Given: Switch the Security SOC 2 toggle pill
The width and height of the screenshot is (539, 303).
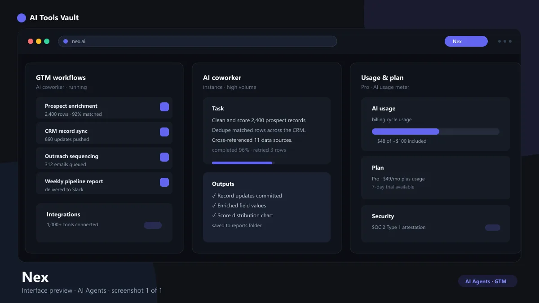Looking at the screenshot, I should pyautogui.click(x=493, y=228).
